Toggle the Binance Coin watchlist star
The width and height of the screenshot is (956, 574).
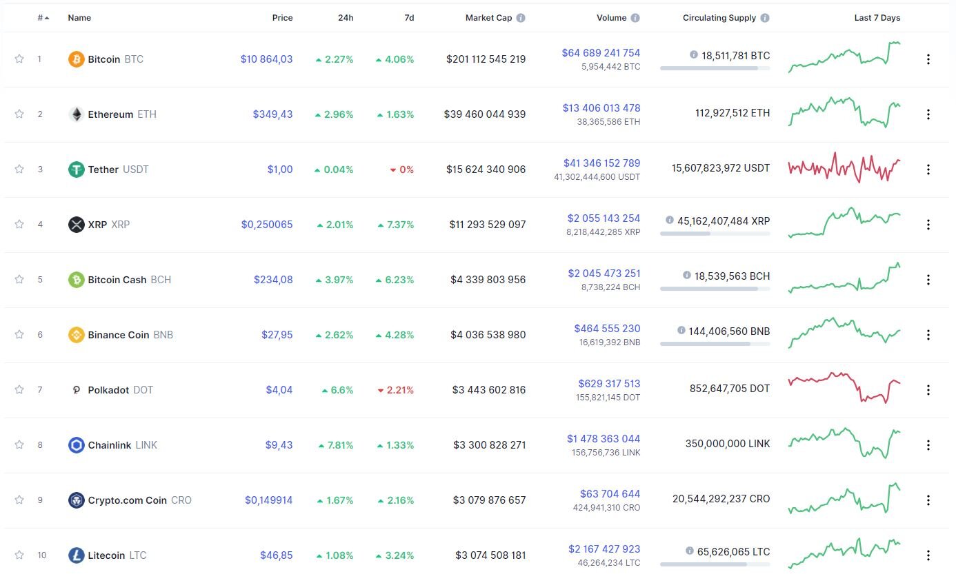(19, 334)
